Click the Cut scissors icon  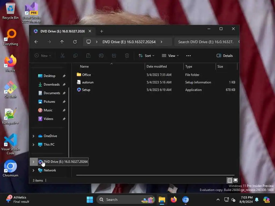point(62,56)
